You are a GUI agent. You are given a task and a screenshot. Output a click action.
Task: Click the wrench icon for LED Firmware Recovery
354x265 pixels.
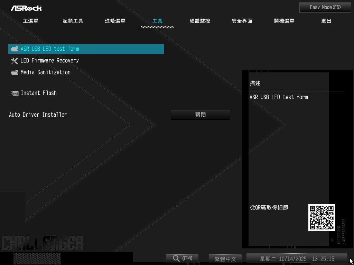click(x=14, y=61)
